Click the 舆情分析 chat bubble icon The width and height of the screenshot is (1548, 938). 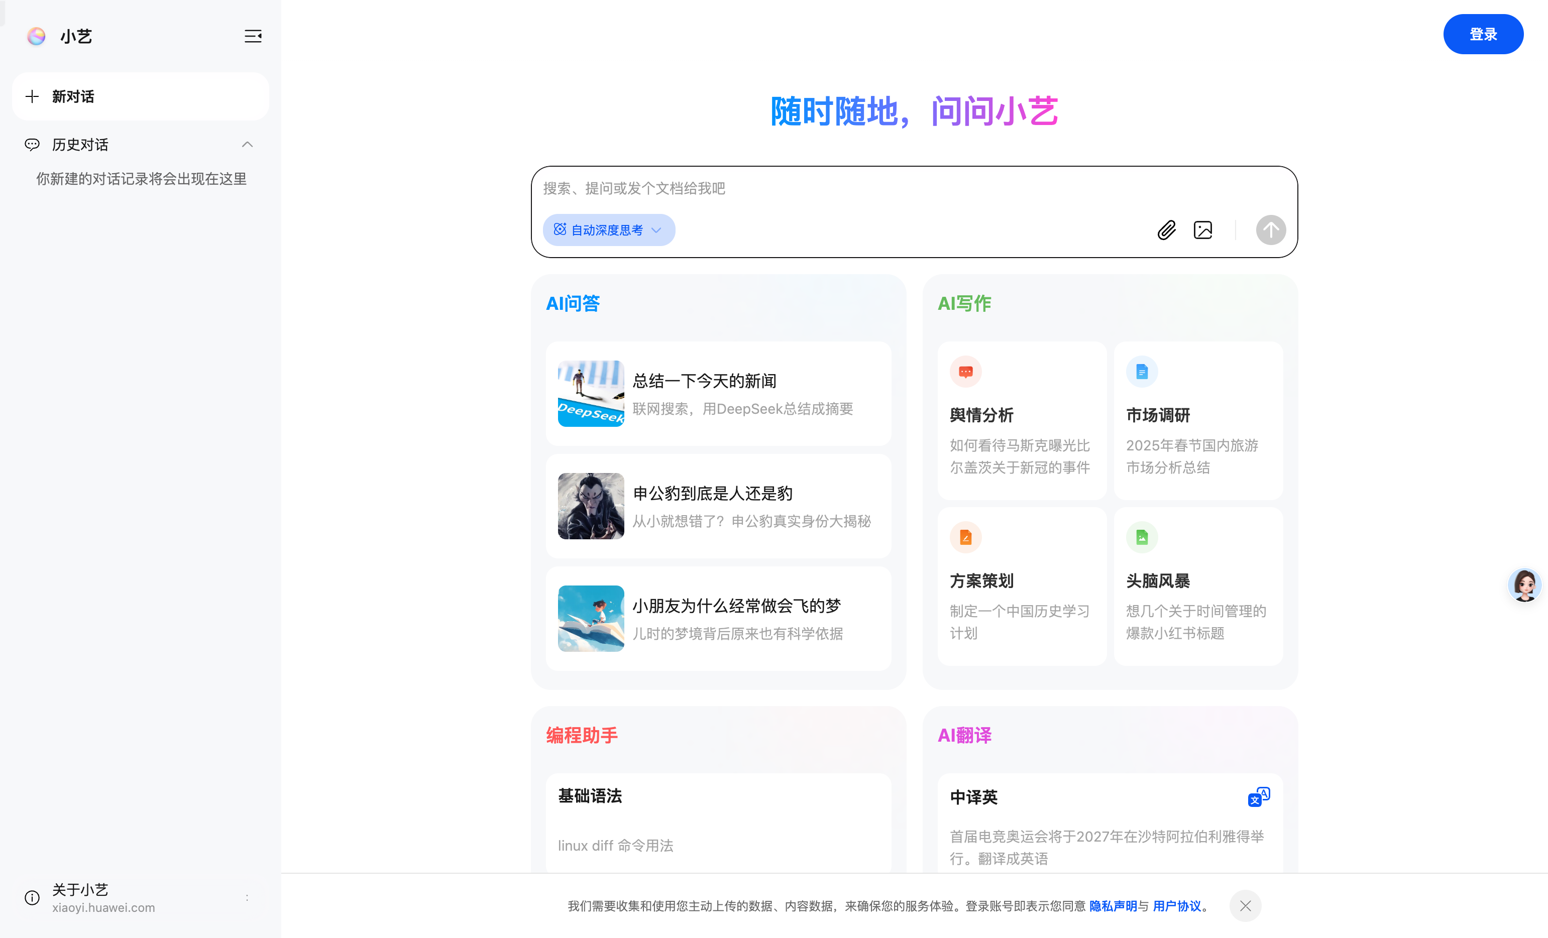[965, 371]
